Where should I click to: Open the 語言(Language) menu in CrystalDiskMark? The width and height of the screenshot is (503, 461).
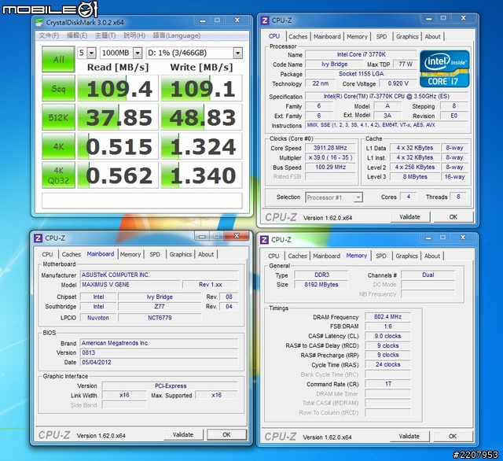[x=177, y=35]
